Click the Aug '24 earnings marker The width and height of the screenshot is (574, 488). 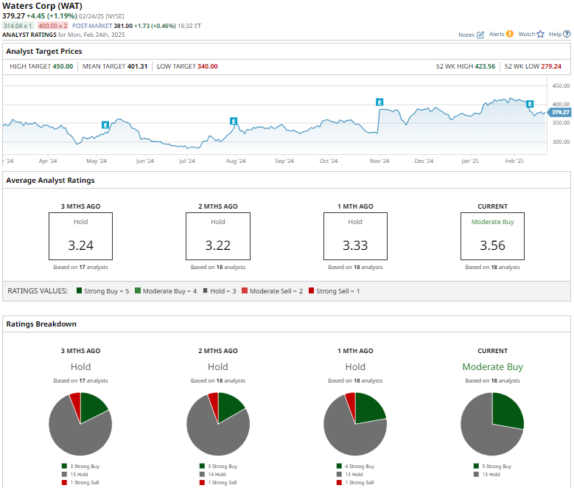(x=234, y=121)
